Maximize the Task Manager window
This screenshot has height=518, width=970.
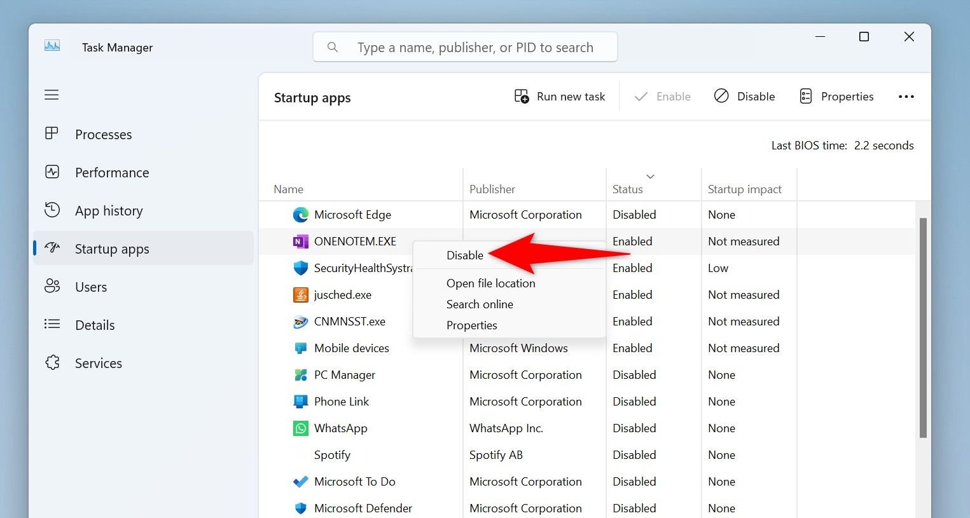tap(864, 37)
